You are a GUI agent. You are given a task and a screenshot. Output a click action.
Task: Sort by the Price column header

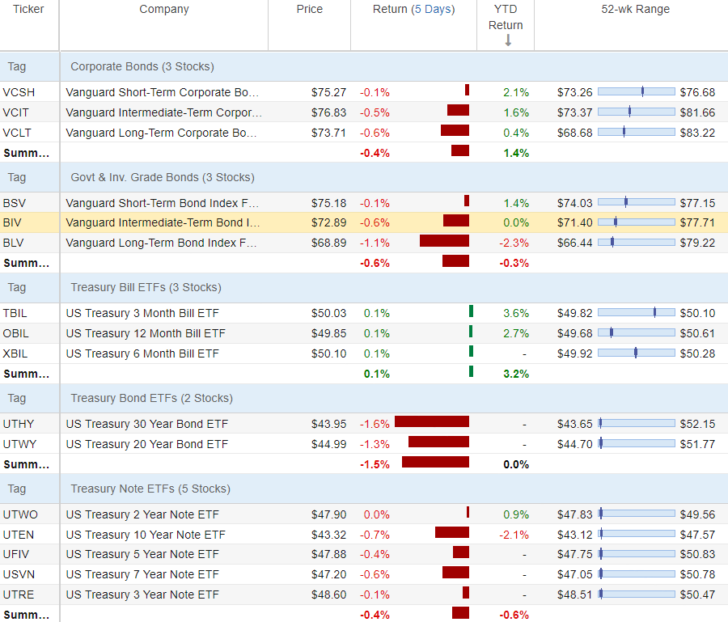[x=309, y=9]
